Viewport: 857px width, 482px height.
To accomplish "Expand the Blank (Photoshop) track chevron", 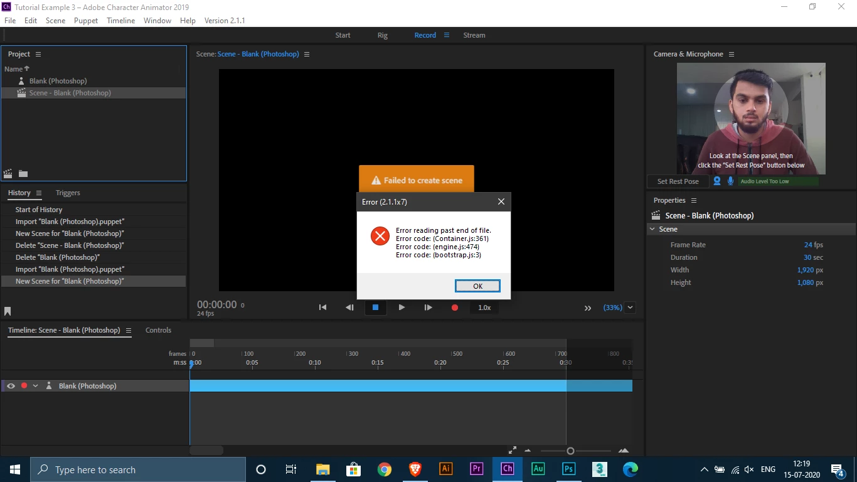I will pos(35,386).
